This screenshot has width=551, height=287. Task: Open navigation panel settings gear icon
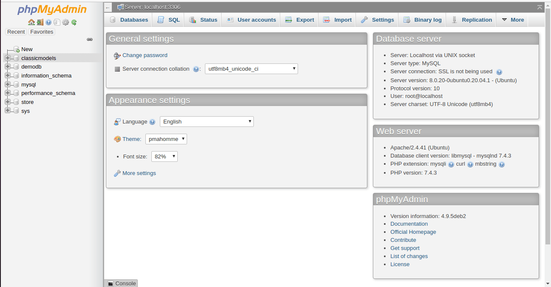pos(65,22)
